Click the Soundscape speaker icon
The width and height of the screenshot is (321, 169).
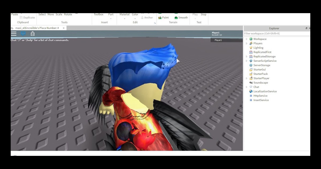251,83
